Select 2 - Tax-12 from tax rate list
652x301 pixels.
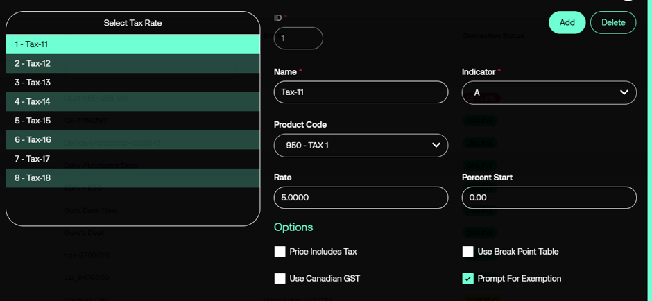(133, 63)
